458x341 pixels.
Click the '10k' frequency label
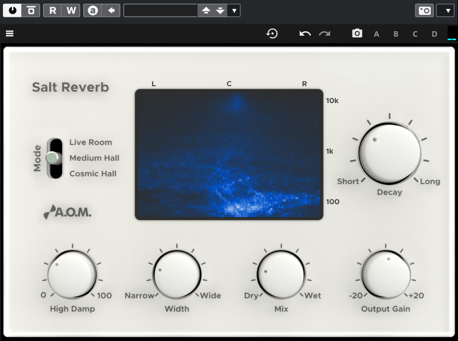tap(332, 101)
